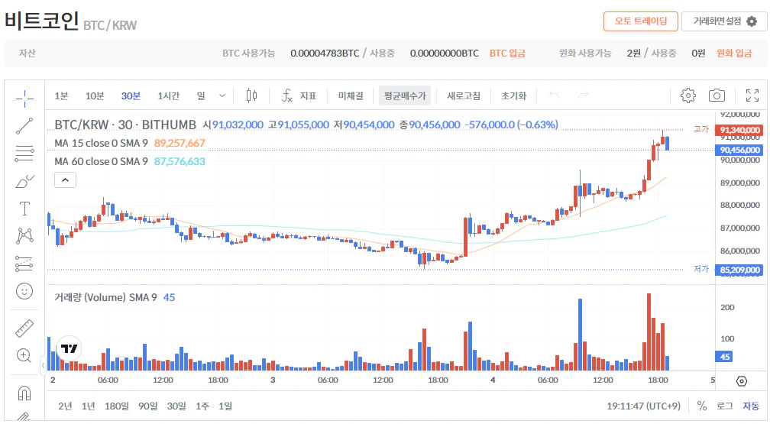The height and width of the screenshot is (424, 770).
Task: Toggle 로그 logarithmic scale
Action: point(724,406)
